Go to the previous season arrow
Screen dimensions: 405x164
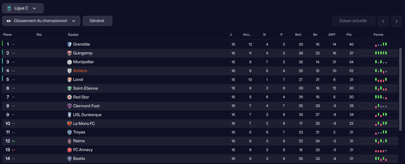[383, 21]
